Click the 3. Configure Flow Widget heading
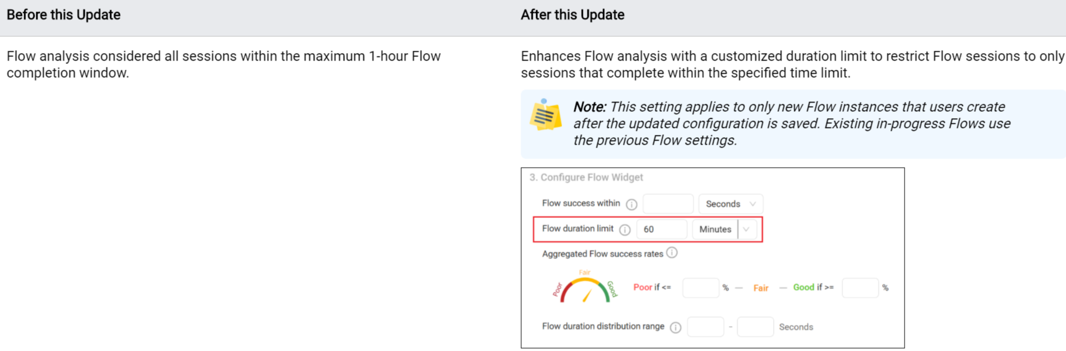This screenshot has height=351, width=1066. (586, 178)
